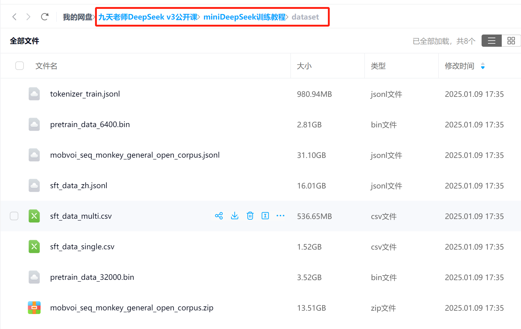The image size is (521, 329).
Task: Click the mobvoi corpus .zip archive icon
Action: coord(34,308)
